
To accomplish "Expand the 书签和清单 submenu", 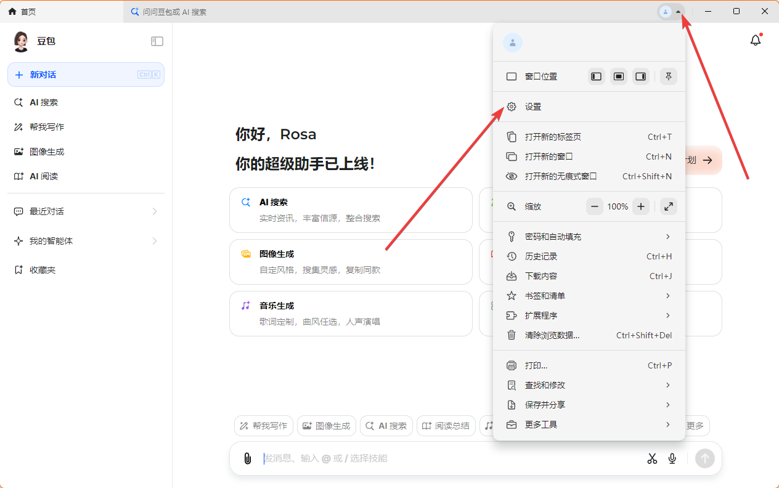I will 589,296.
